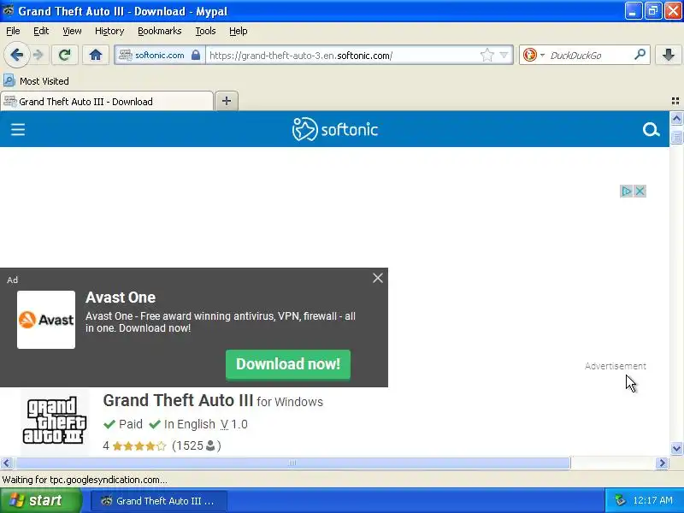Screen dimensions: 684x513
Task: Open the browser home page
Action: tap(96, 55)
